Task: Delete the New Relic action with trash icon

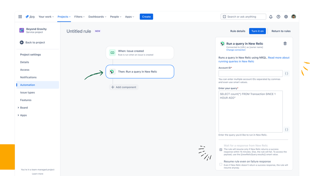Action: pos(285,44)
